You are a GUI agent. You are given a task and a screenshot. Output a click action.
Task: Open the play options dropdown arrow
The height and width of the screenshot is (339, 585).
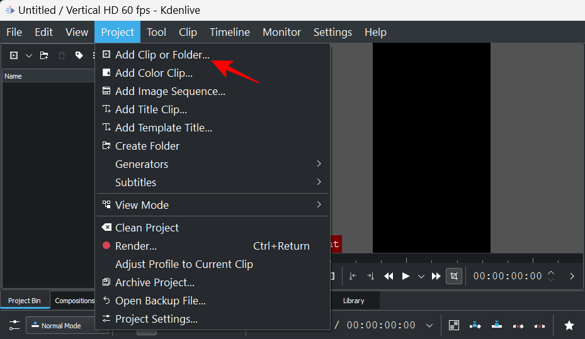pos(421,276)
